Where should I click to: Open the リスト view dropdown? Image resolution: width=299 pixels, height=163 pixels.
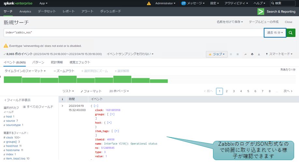pyautogui.click(x=68, y=91)
